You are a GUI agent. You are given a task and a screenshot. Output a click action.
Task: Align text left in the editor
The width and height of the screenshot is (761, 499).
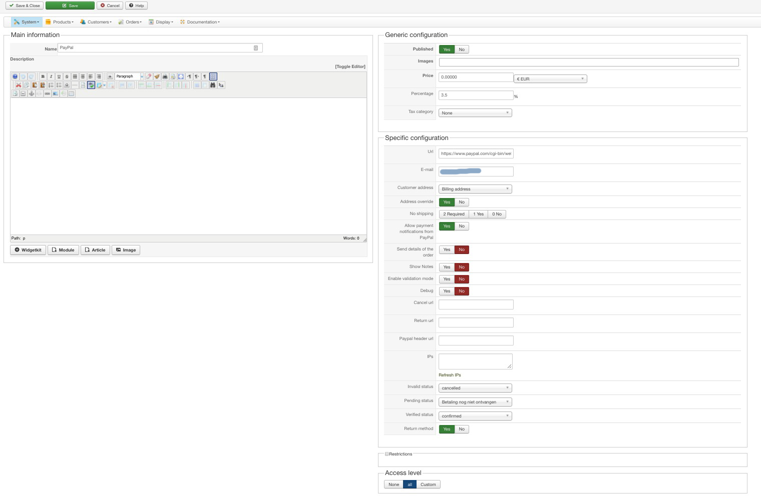[x=91, y=76]
